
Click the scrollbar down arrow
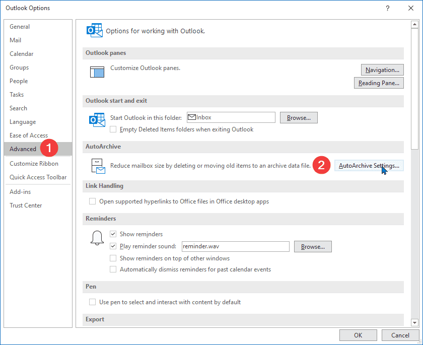pyautogui.click(x=414, y=322)
